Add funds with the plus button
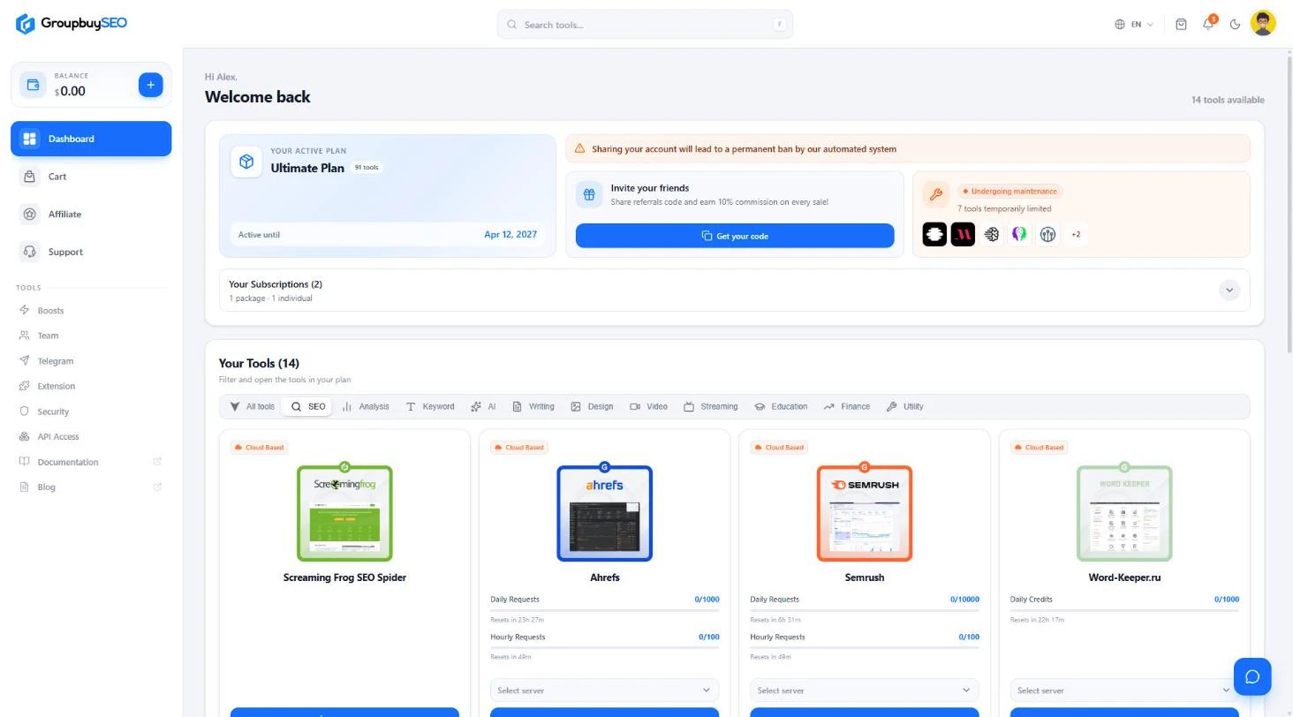Screen dimensions: 1293x717 pos(150,85)
